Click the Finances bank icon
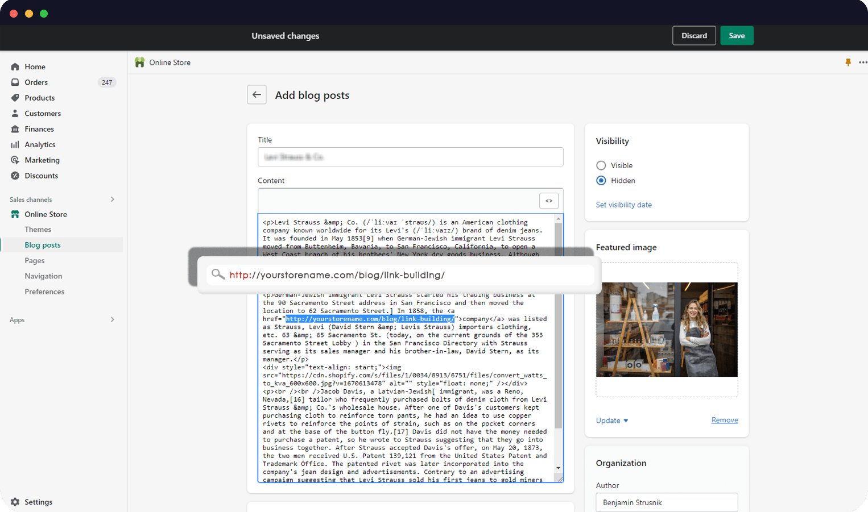 click(x=15, y=129)
